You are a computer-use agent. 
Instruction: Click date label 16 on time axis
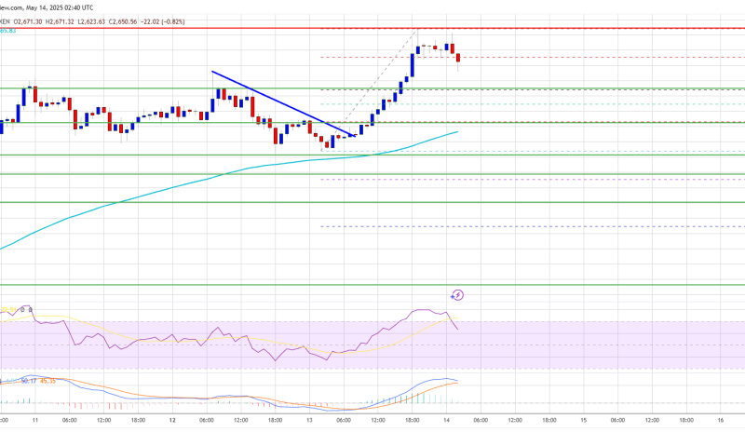(721, 420)
